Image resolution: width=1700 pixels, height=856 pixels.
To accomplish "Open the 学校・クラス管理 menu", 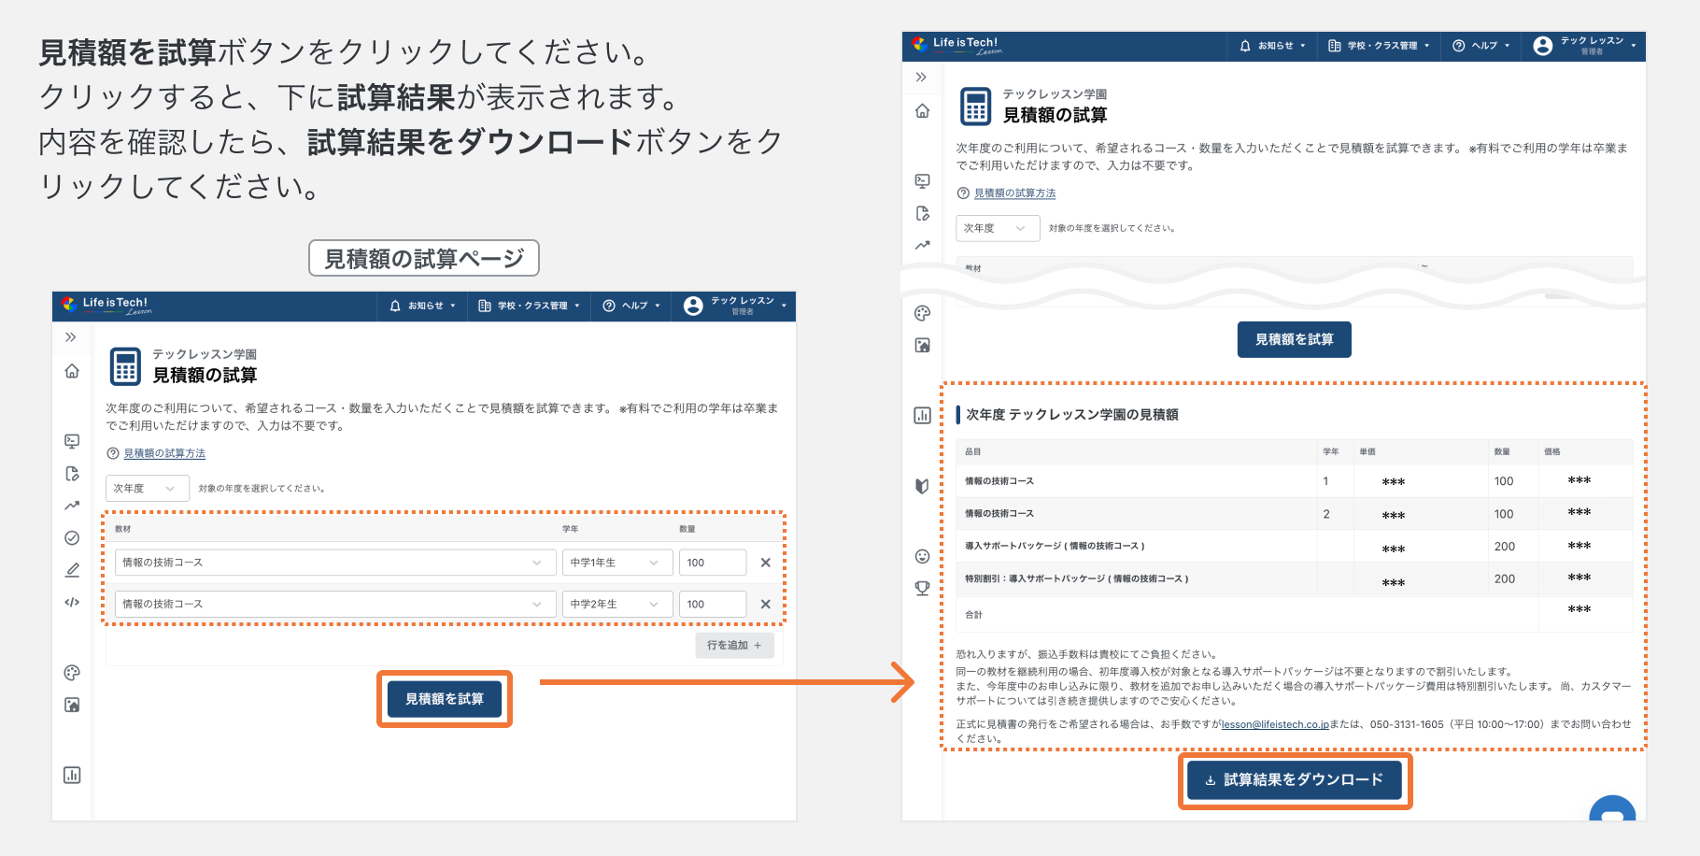I will [529, 306].
